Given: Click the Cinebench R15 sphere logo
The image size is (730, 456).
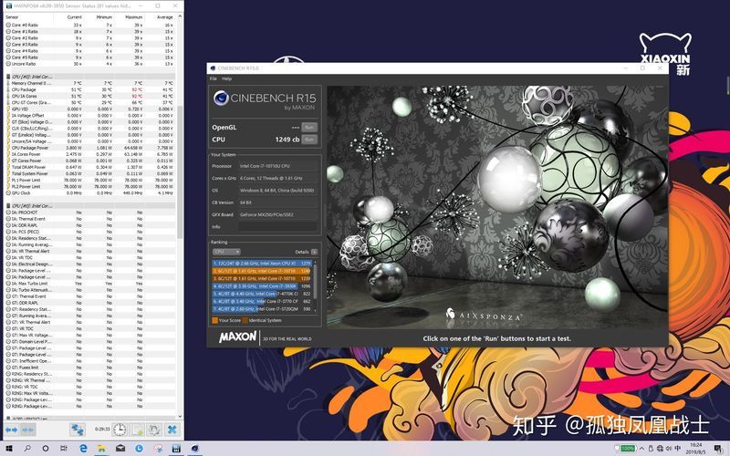Looking at the screenshot, I should pos(221,98).
